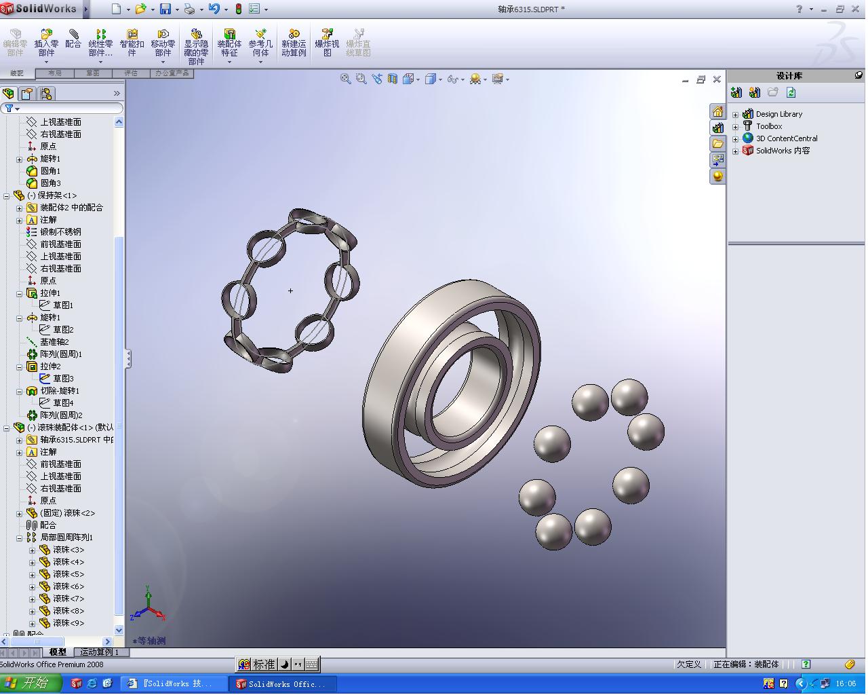Click the SolidWorks quick launch icon
868x695 pixels.
pyautogui.click(x=77, y=683)
